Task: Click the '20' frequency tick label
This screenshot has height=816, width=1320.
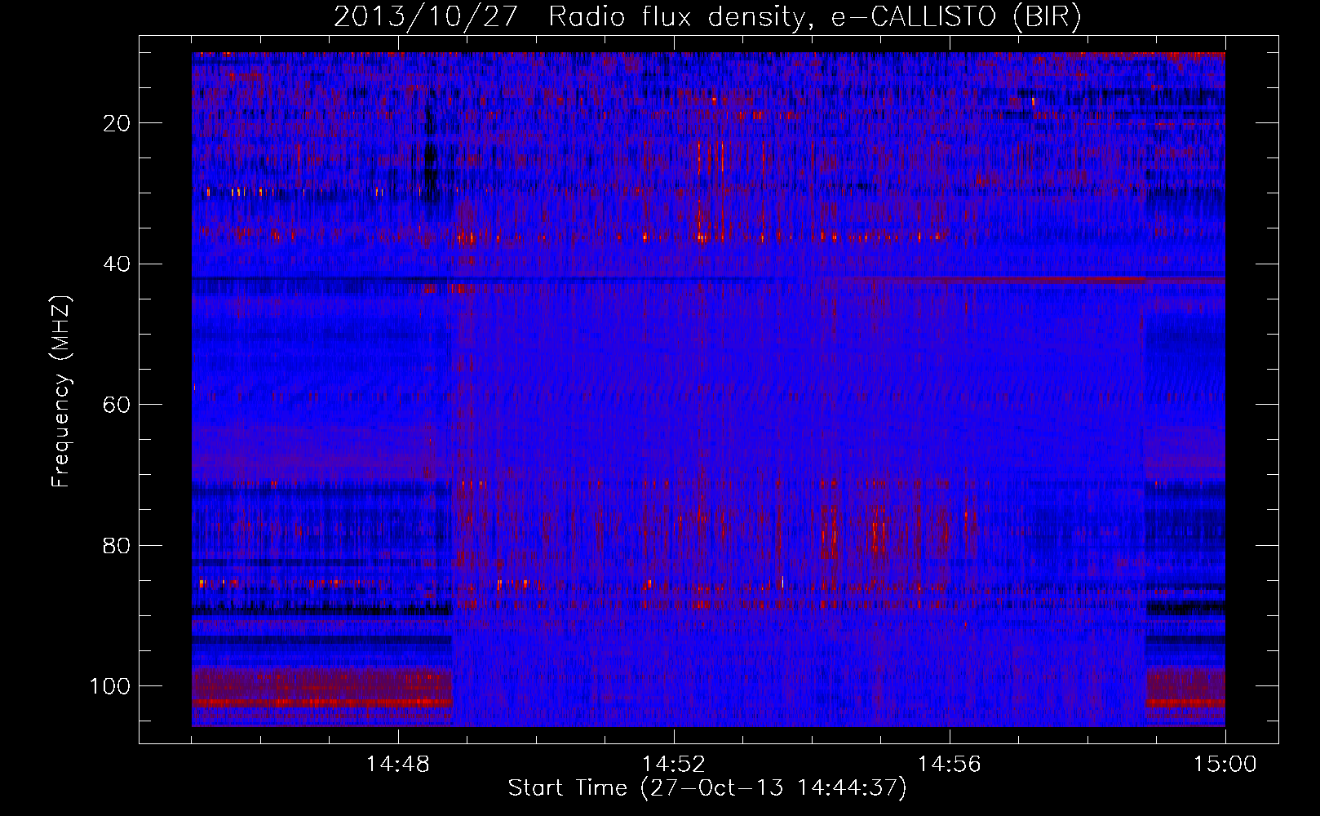Action: tap(117, 123)
